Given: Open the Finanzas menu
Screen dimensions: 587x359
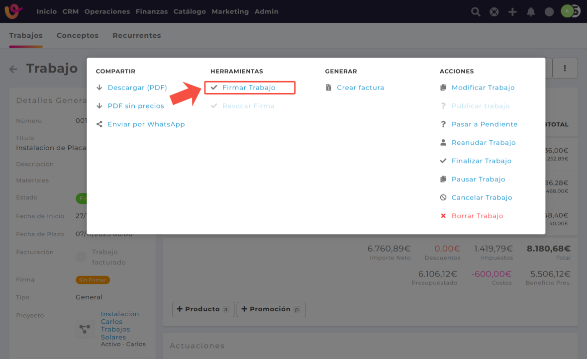Looking at the screenshot, I should pos(152,11).
